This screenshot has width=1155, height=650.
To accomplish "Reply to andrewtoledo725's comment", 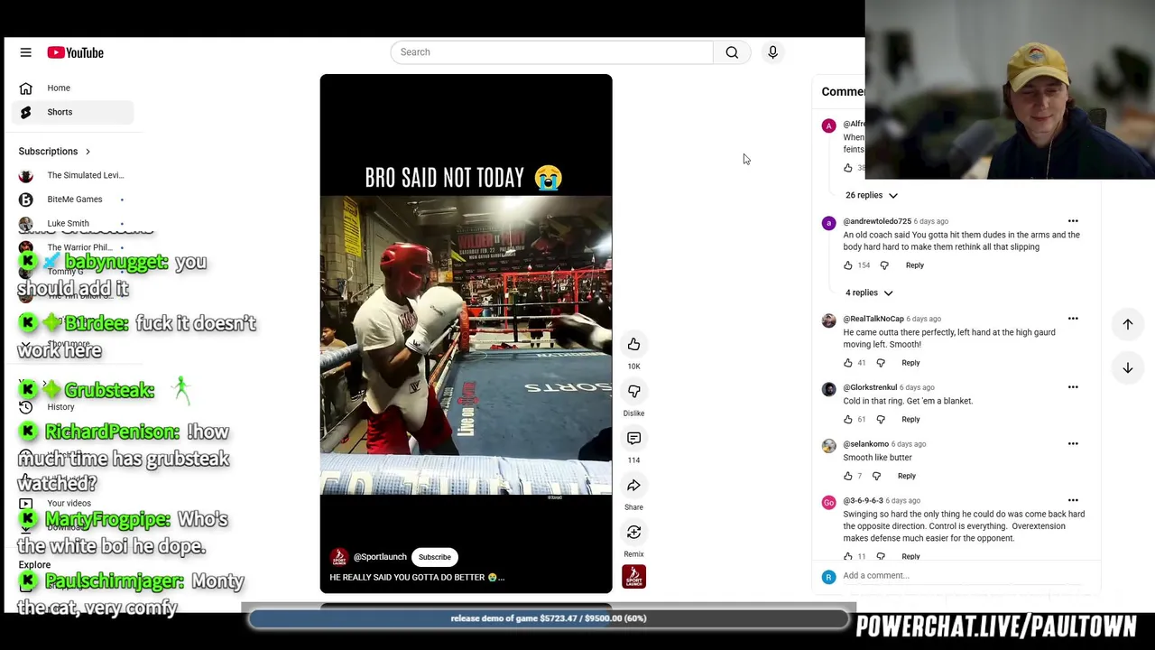I will point(914,265).
